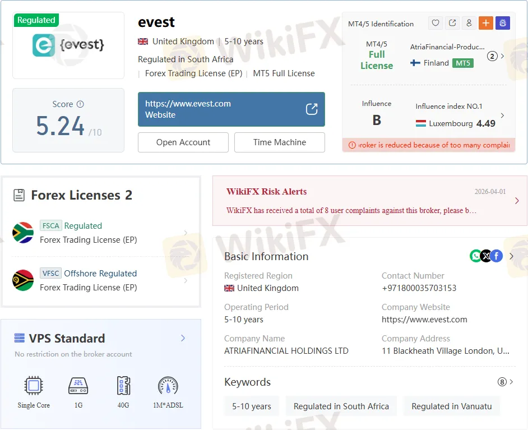This screenshot has width=528, height=430.
Task: Click the Full License green text
Action: (377, 60)
